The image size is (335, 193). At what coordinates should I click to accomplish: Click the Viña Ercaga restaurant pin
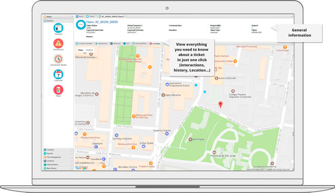(x=285, y=47)
